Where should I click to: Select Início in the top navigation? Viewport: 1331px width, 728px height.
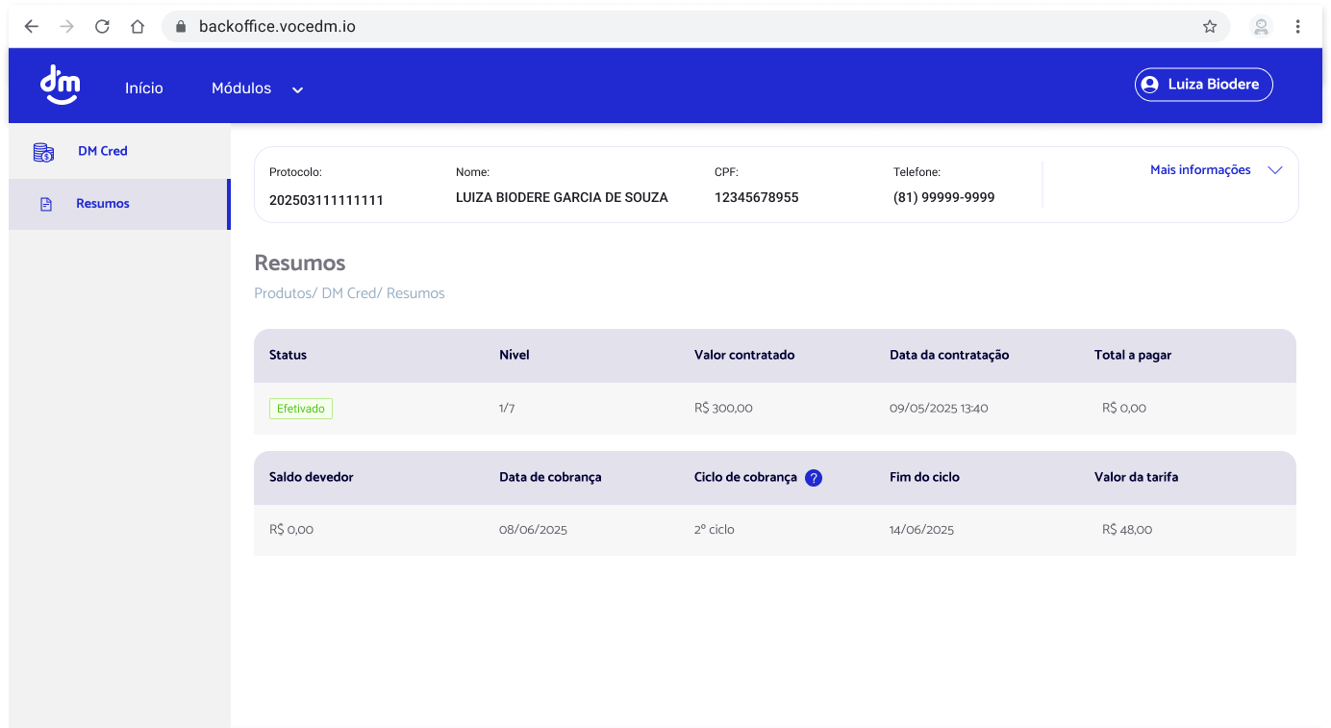pos(143,87)
